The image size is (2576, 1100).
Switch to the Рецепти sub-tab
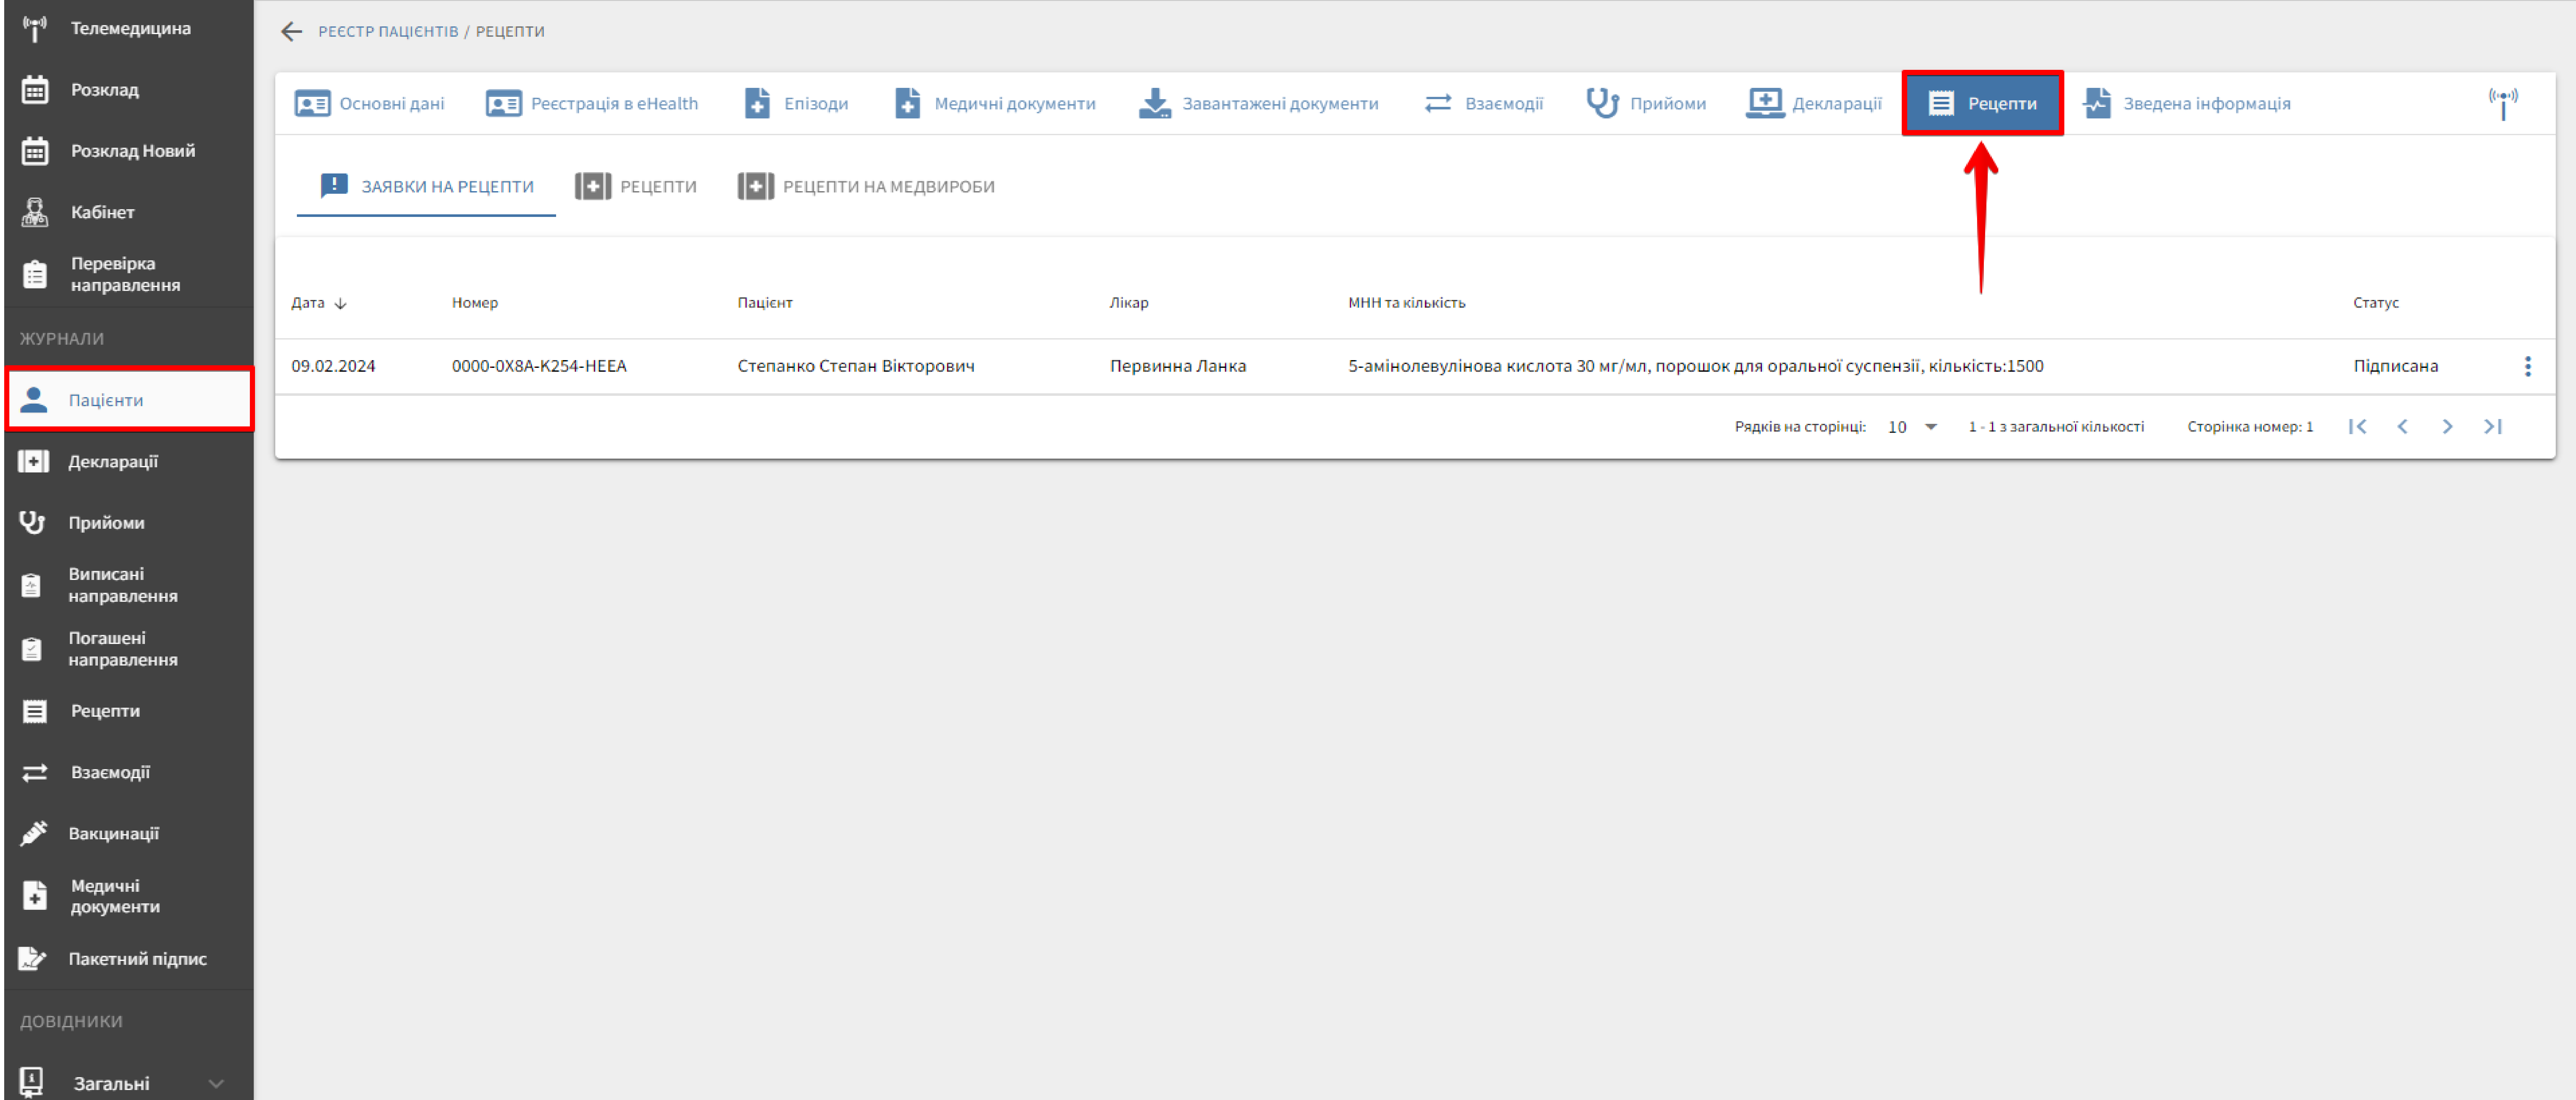636,187
